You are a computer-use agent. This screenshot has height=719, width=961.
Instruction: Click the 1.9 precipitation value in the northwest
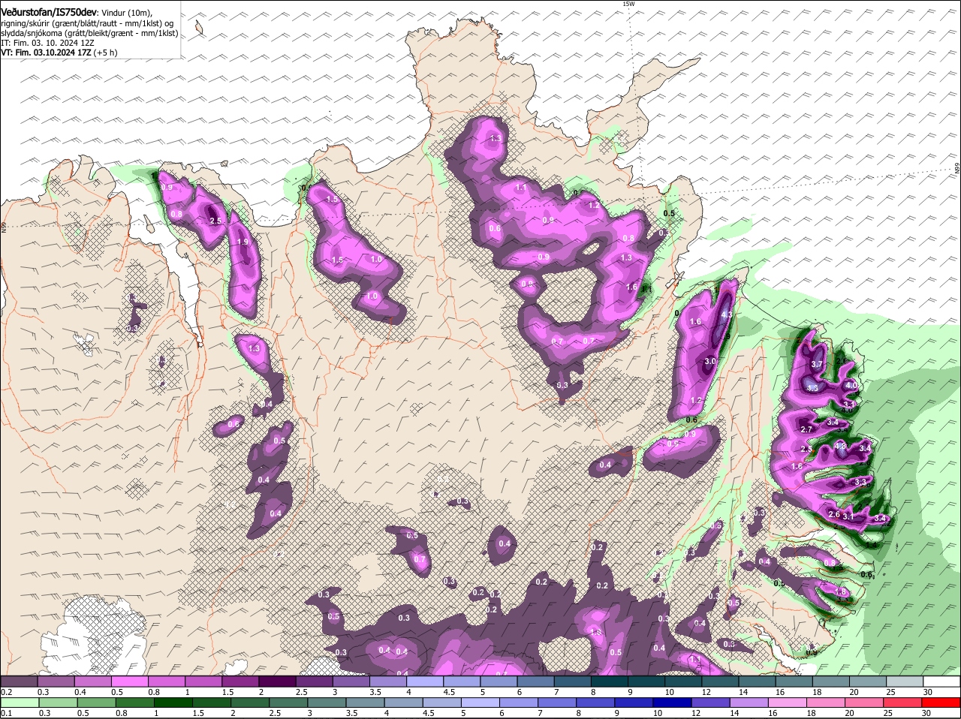tap(243, 242)
